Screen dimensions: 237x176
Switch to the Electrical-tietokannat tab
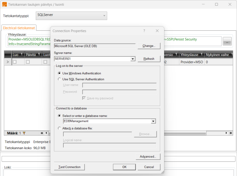click(19, 28)
